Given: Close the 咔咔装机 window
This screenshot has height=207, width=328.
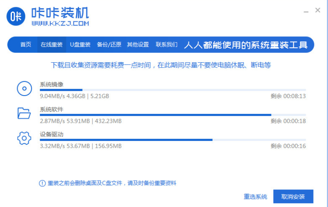Looking at the screenshot, I should coord(318,10).
